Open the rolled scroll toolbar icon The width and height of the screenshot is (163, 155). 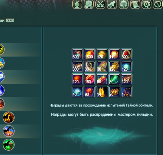112,4
